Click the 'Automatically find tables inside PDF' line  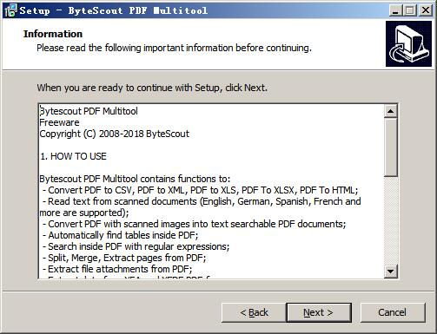coord(121,235)
